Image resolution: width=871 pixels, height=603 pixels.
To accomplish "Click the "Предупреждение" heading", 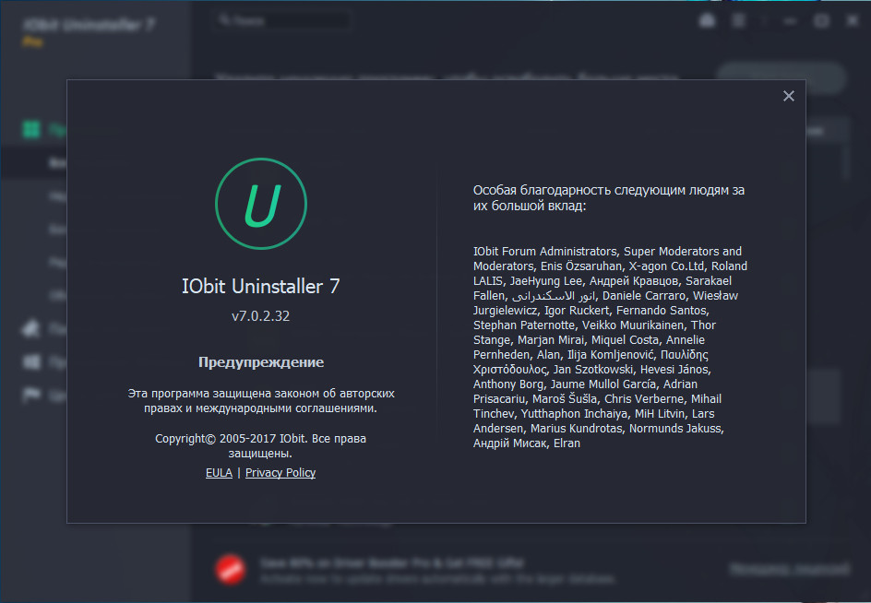I will click(x=261, y=362).
